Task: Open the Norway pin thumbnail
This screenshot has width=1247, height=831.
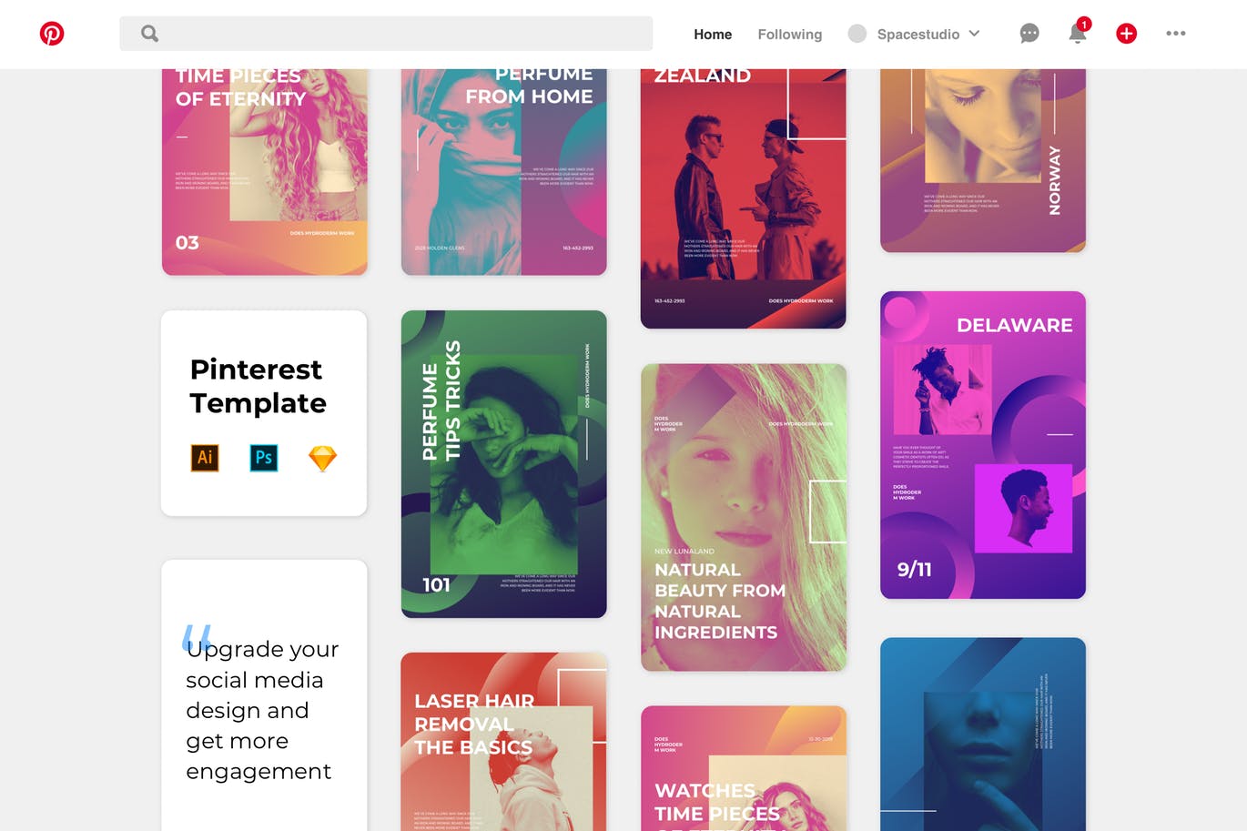Action: (982, 159)
